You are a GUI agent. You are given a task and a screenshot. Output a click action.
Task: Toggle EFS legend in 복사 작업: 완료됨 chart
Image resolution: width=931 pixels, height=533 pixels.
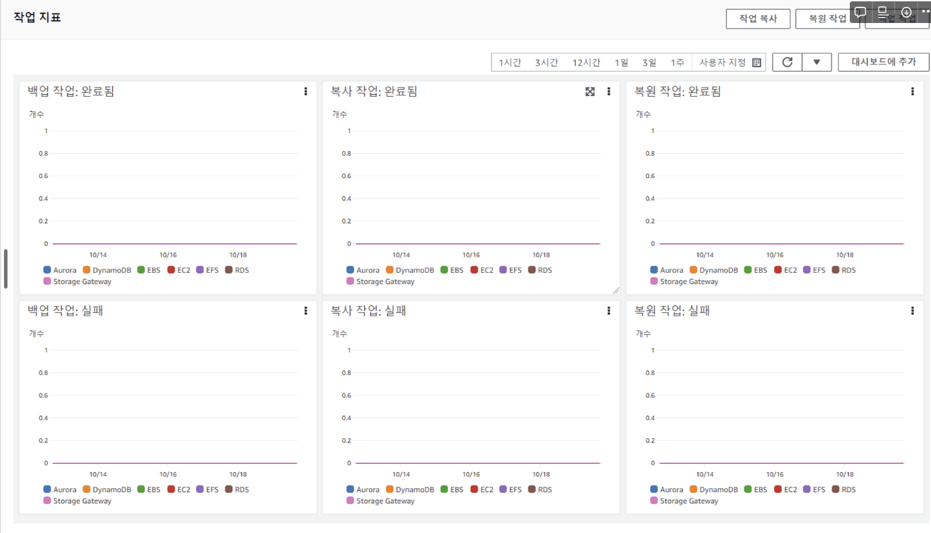pos(511,270)
